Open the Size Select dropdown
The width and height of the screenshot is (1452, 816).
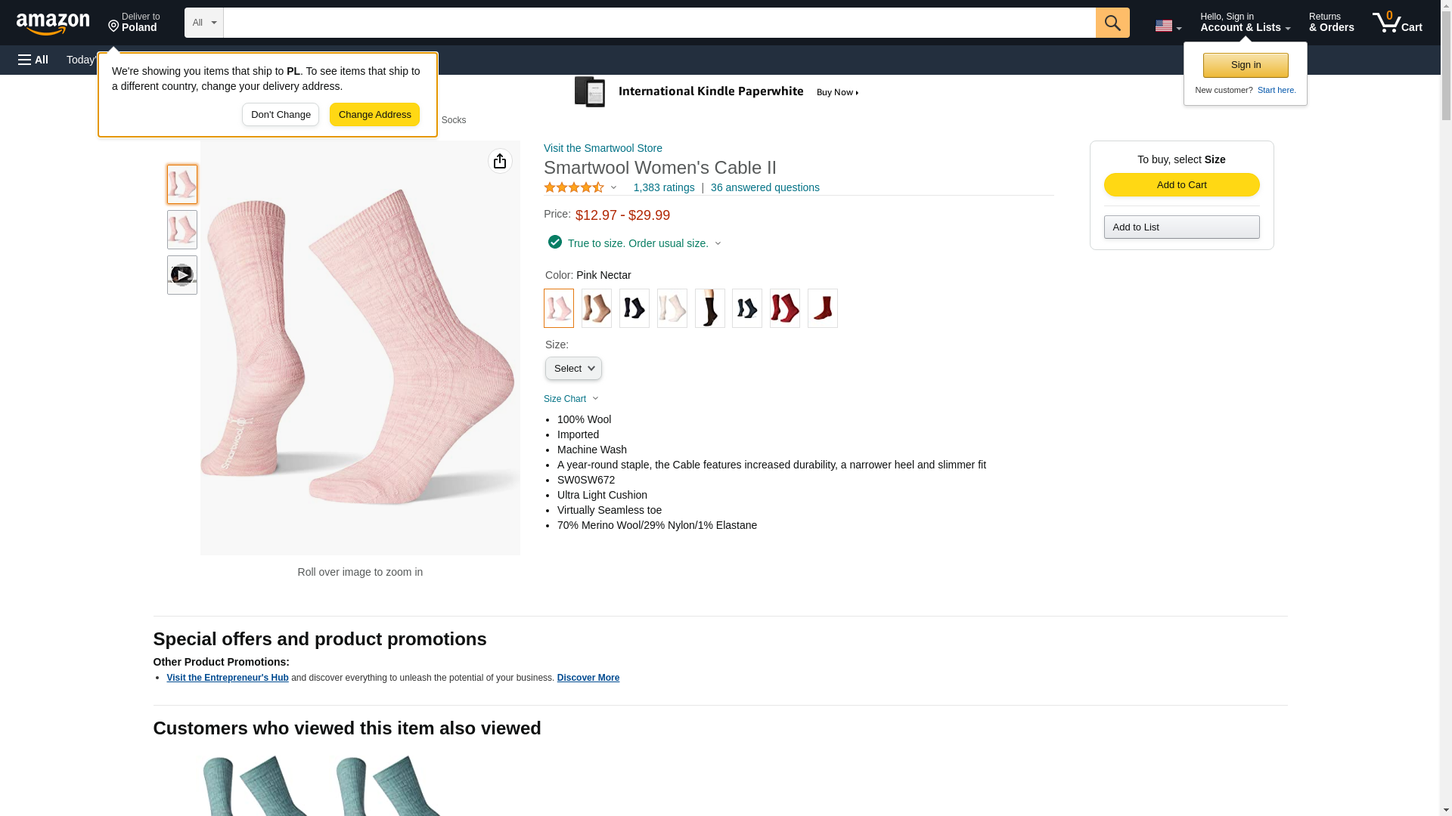[x=573, y=369]
